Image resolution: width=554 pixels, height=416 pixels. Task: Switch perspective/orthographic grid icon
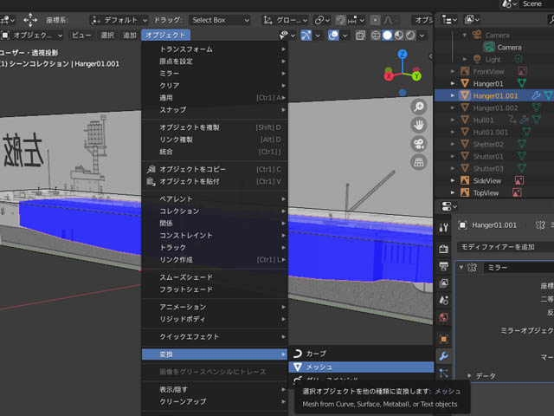point(419,162)
